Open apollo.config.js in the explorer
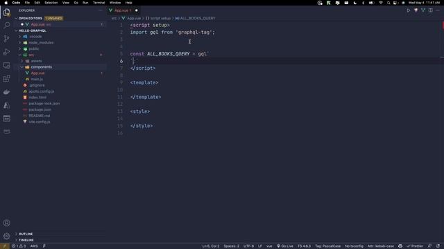The width and height of the screenshot is (444, 249). pyautogui.click(x=42, y=91)
